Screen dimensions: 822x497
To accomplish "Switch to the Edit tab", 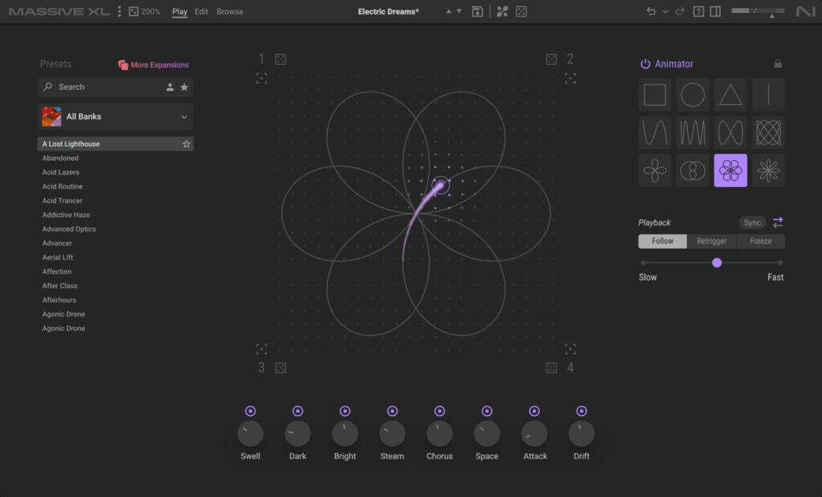I will (201, 12).
